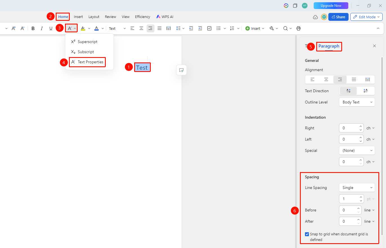Open the Special indentation dropdown
386x248 pixels.
357,150
